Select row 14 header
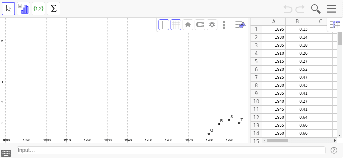The height and width of the screenshot is (158, 343). pyautogui.click(x=256, y=133)
